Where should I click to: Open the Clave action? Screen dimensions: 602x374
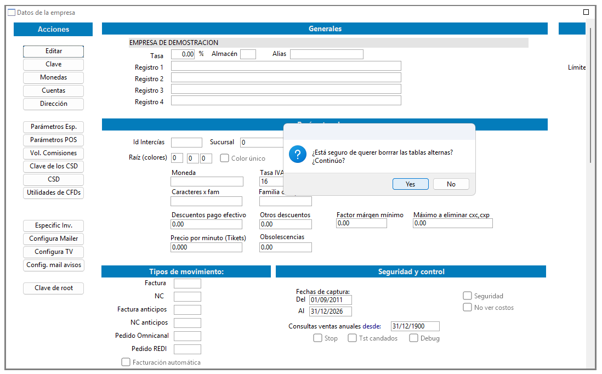click(53, 64)
